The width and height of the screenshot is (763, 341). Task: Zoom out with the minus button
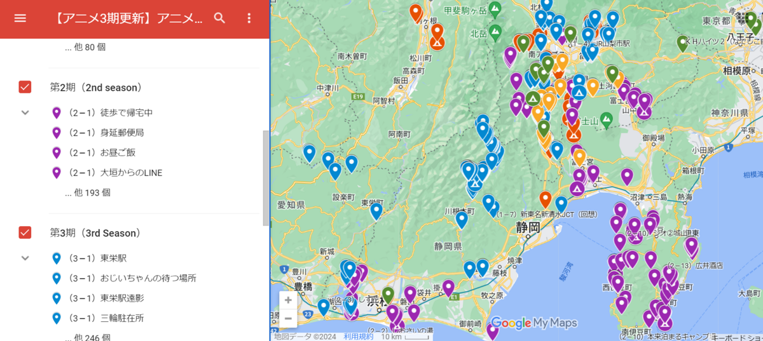click(x=288, y=318)
